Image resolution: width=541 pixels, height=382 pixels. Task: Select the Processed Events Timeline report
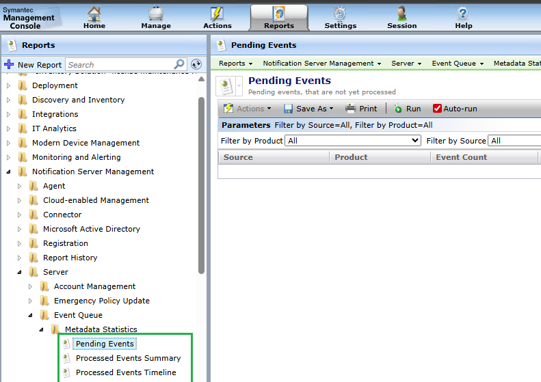(x=126, y=372)
